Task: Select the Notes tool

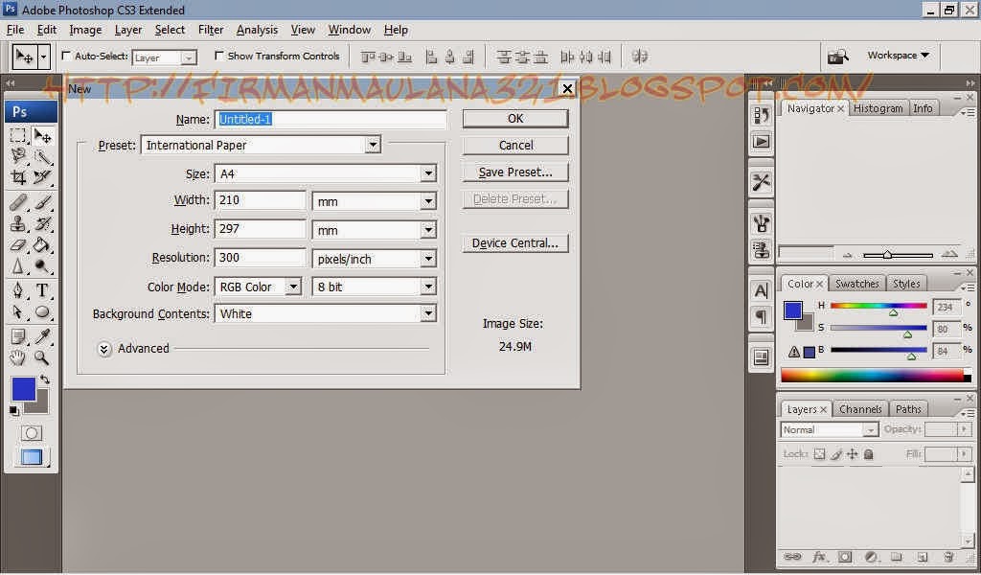Action: click(18, 336)
